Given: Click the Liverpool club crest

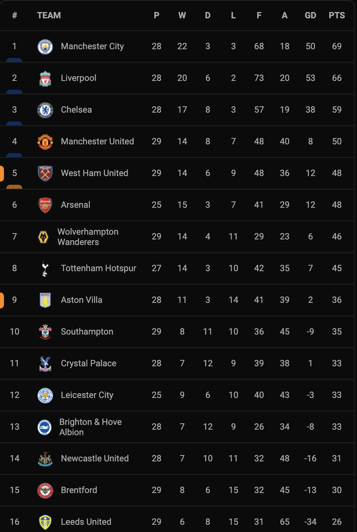Looking at the screenshot, I should [x=45, y=78].
